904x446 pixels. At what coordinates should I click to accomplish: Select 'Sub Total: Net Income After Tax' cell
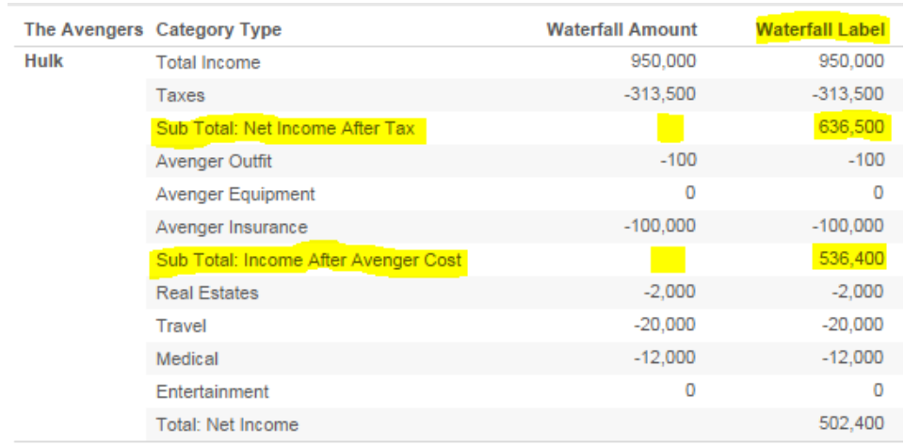(x=285, y=129)
